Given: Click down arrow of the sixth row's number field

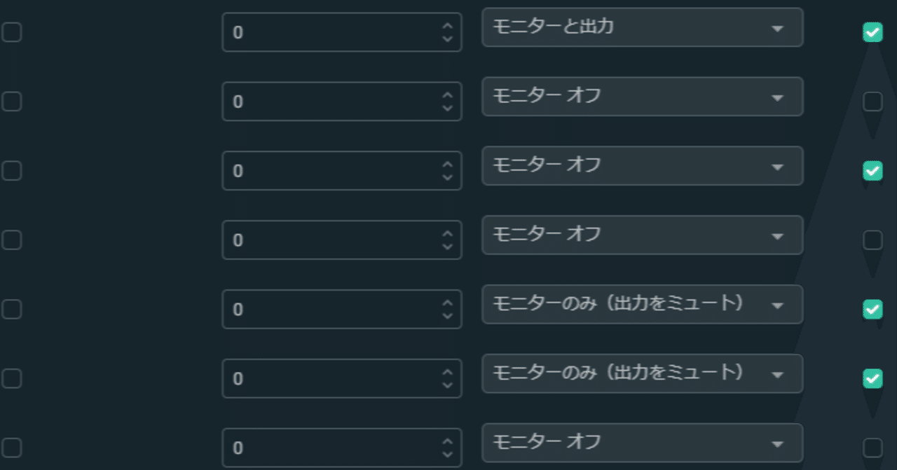Looking at the screenshot, I should [448, 385].
